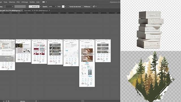181x102 pixels.
Task: Click the stroke weight stepper arrows
Action: coord(5,7)
